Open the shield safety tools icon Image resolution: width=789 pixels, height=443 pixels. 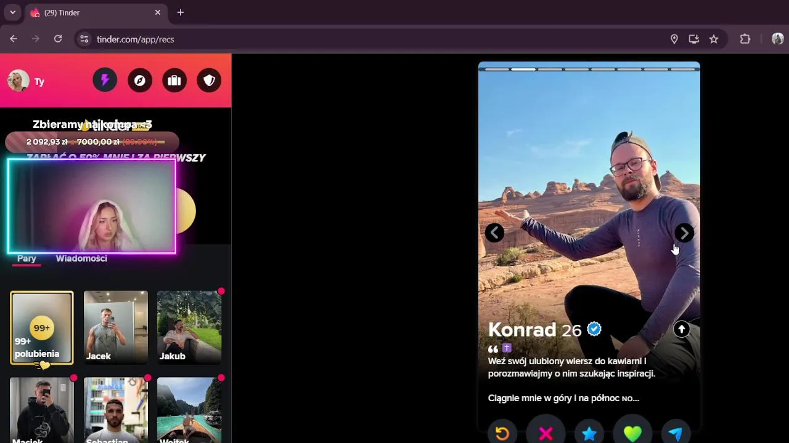[209, 81]
